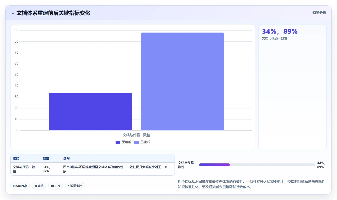Click the 数据 column header

(46, 158)
